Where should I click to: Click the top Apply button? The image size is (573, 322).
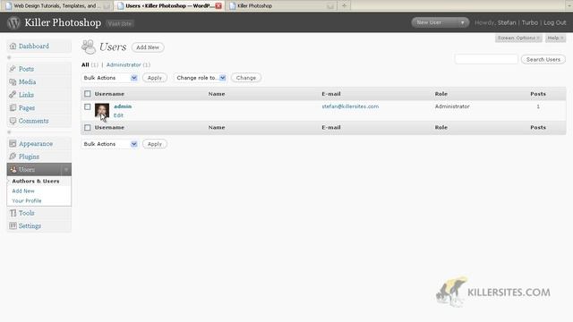coord(155,78)
